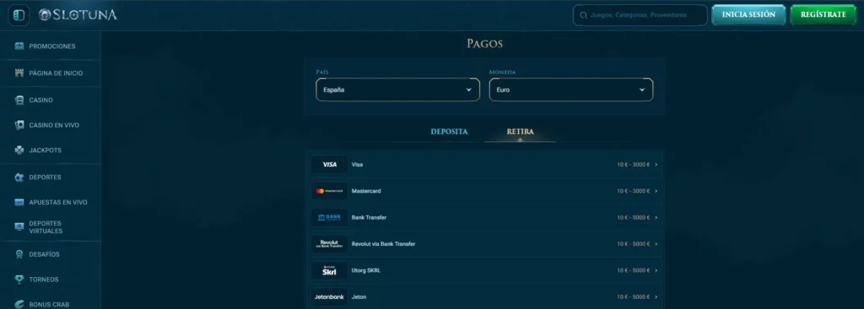Click the Página de Inicio castle icon
Screen dimensions: 864x309
(19, 73)
